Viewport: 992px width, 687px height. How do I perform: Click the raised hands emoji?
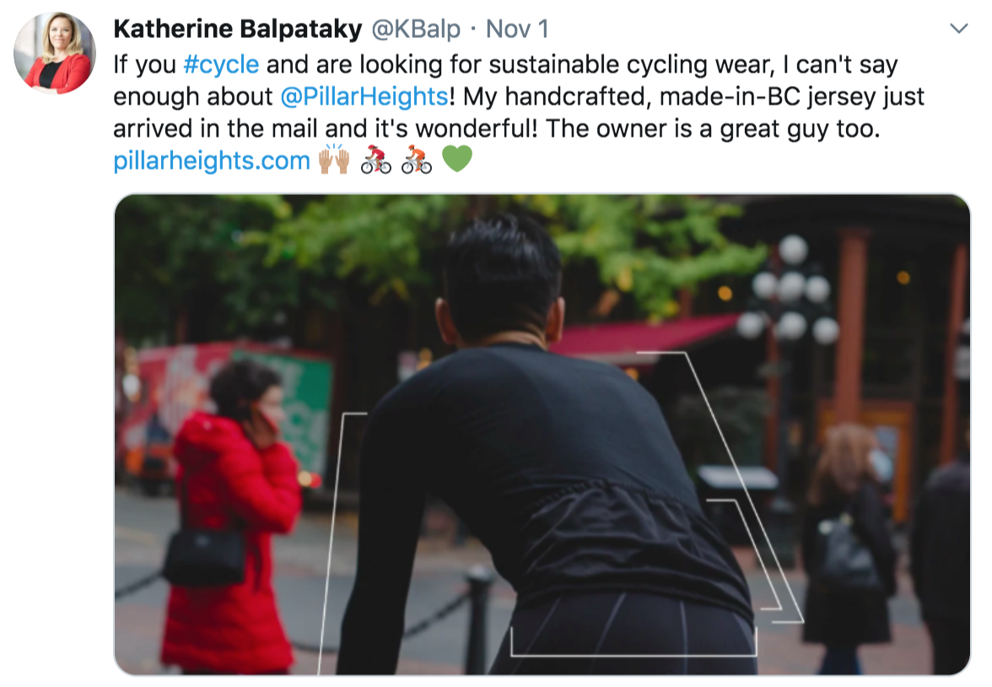[333, 159]
